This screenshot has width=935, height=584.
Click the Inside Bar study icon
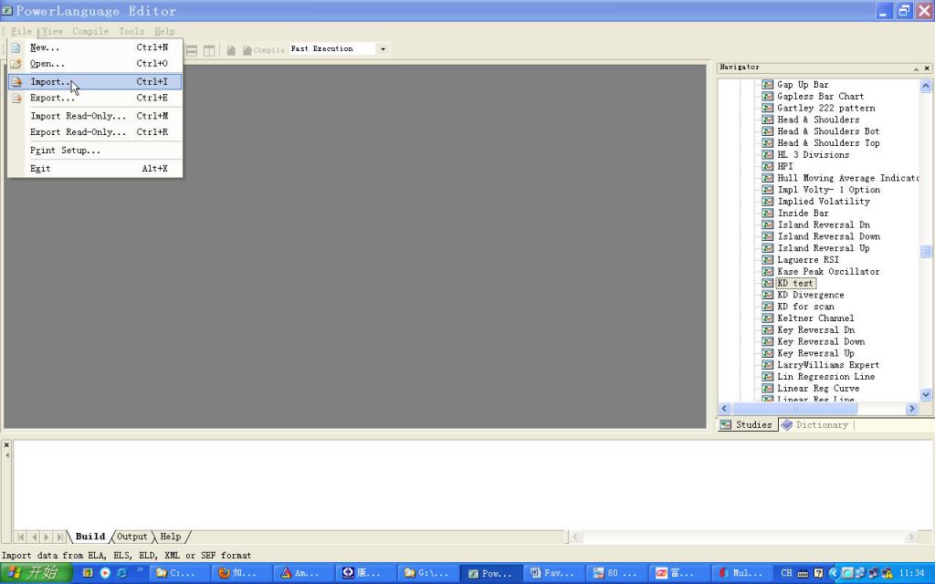767,214
